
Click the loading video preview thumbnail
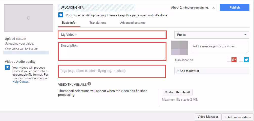click(x=29, y=18)
